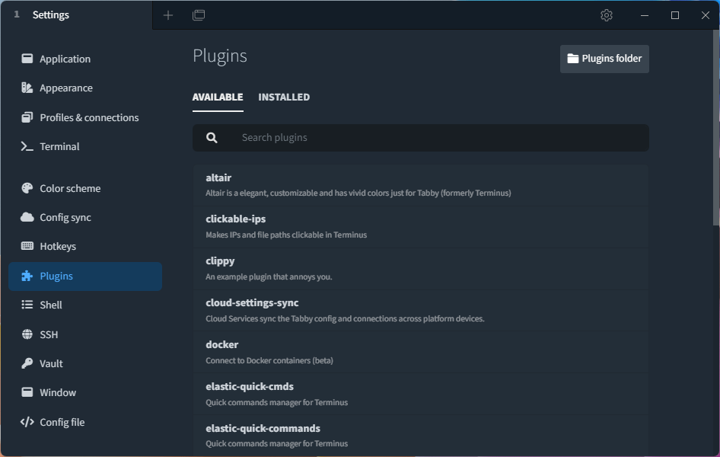The width and height of the screenshot is (720, 457).
Task: Go to Window settings
Action: click(x=85, y=392)
